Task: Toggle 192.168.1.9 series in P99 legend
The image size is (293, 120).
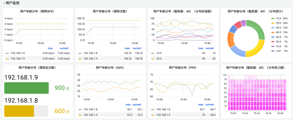Action: tap(163, 115)
